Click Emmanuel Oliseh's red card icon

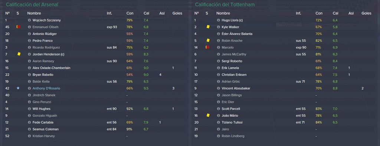(x=19, y=27)
